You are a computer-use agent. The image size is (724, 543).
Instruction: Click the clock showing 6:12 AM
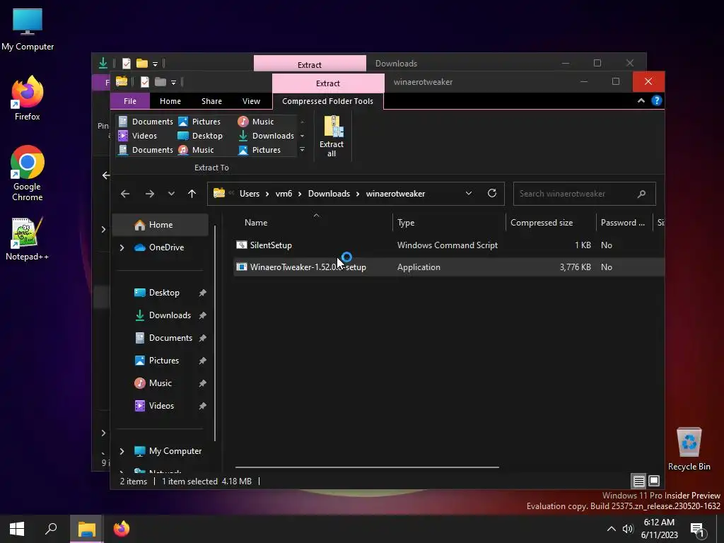(x=659, y=522)
